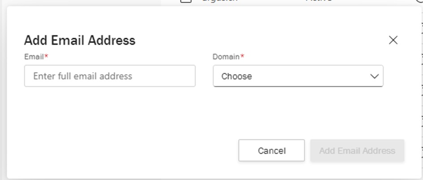Click the "Choose" placeholder text in Domain
The width and height of the screenshot is (423, 180).
coord(237,76)
